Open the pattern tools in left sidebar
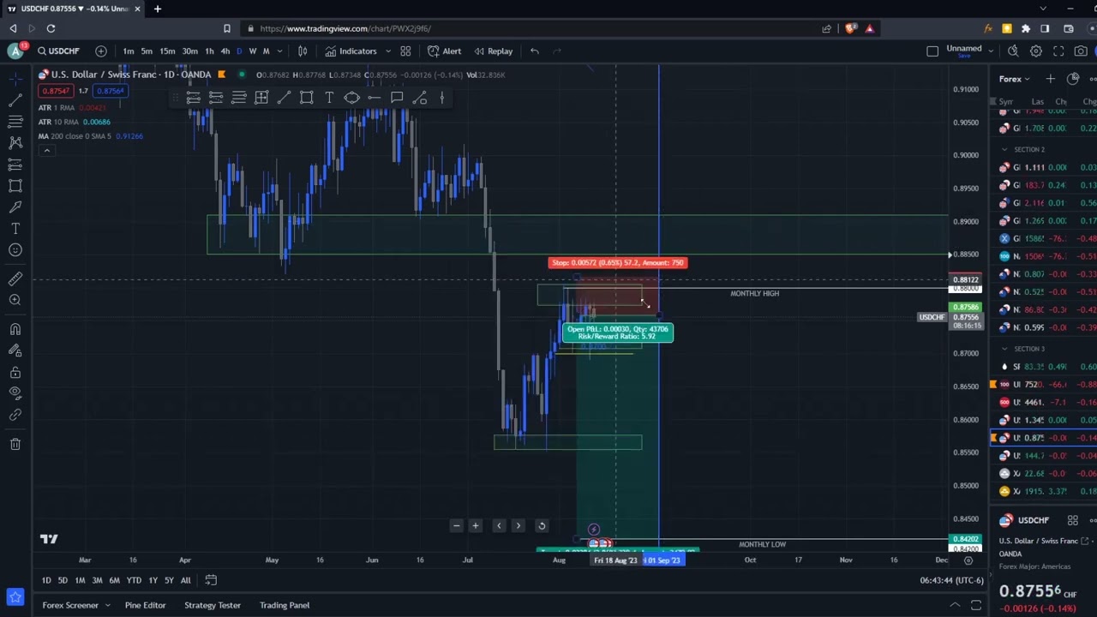The width and height of the screenshot is (1097, 617). pyautogui.click(x=15, y=142)
